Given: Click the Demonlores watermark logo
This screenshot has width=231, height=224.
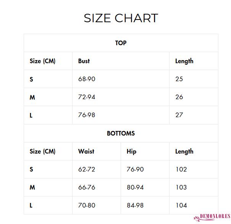Looking at the screenshot, I should (212, 217).
